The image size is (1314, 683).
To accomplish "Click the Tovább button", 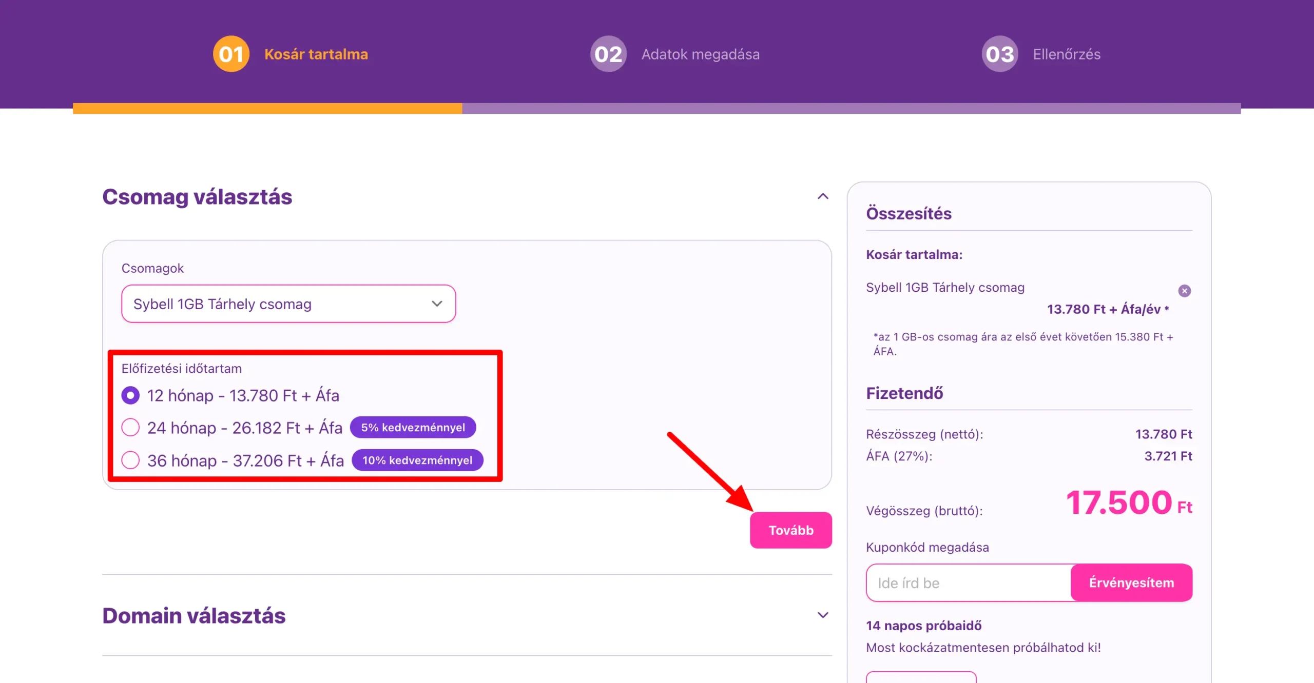I will coord(790,530).
